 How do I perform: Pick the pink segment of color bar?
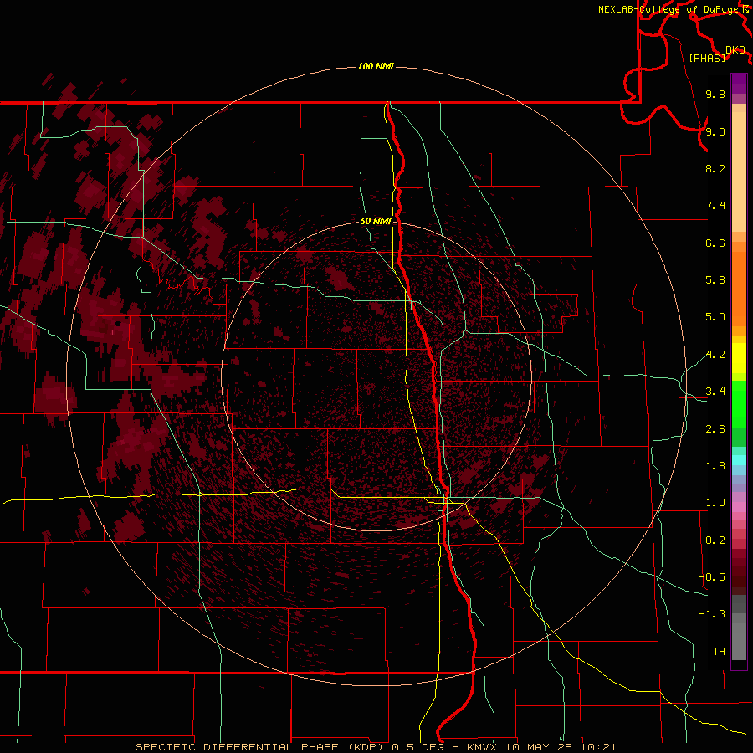click(739, 507)
